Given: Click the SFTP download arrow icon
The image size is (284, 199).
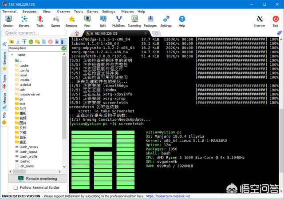Looking at the screenshot, I should pos(18,42).
